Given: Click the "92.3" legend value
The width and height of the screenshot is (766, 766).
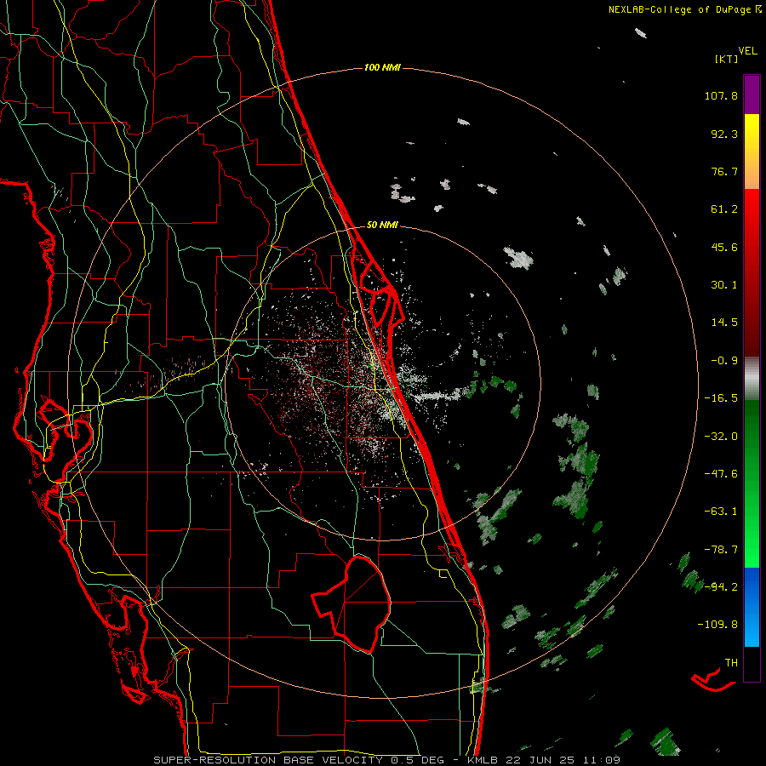Looking at the screenshot, I should 724,134.
